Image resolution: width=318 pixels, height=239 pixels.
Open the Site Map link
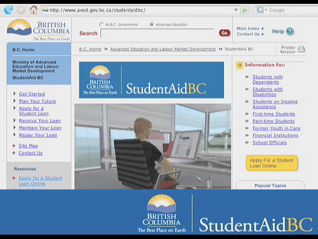[x=29, y=146]
